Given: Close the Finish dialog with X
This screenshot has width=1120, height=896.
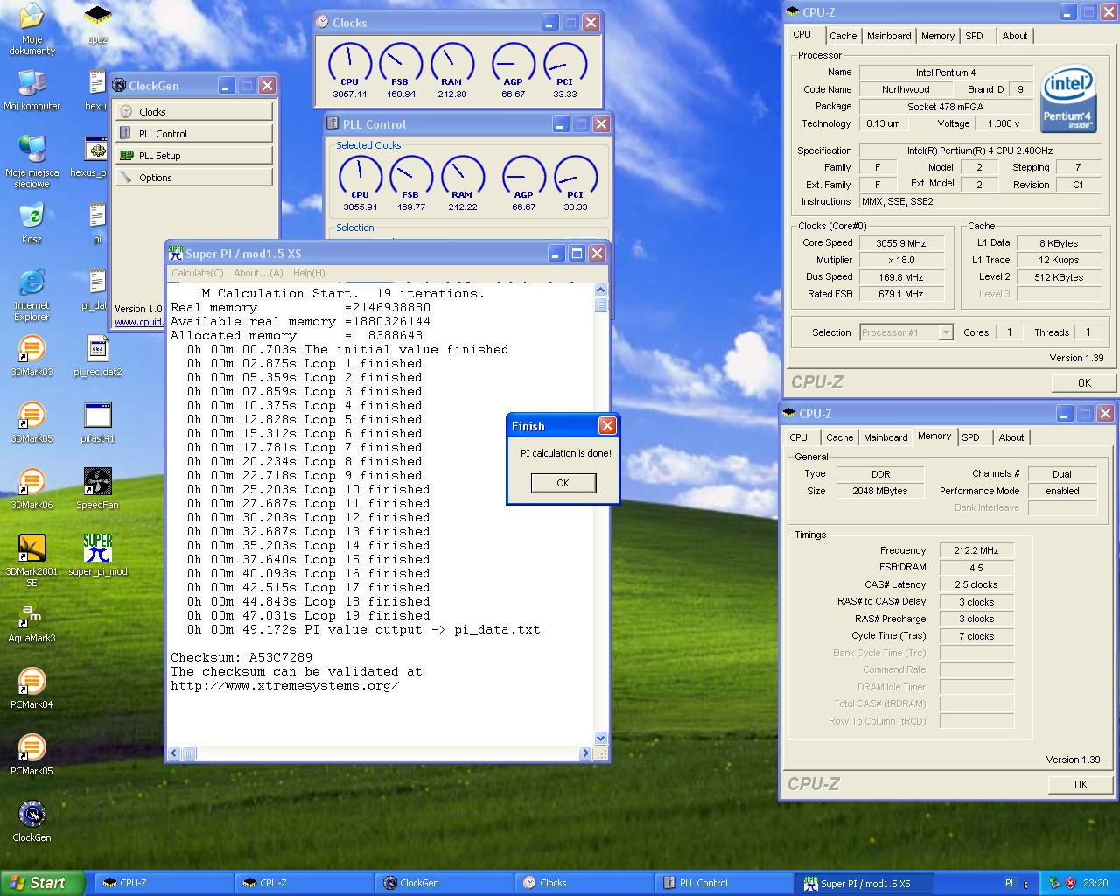Looking at the screenshot, I should pos(606,426).
